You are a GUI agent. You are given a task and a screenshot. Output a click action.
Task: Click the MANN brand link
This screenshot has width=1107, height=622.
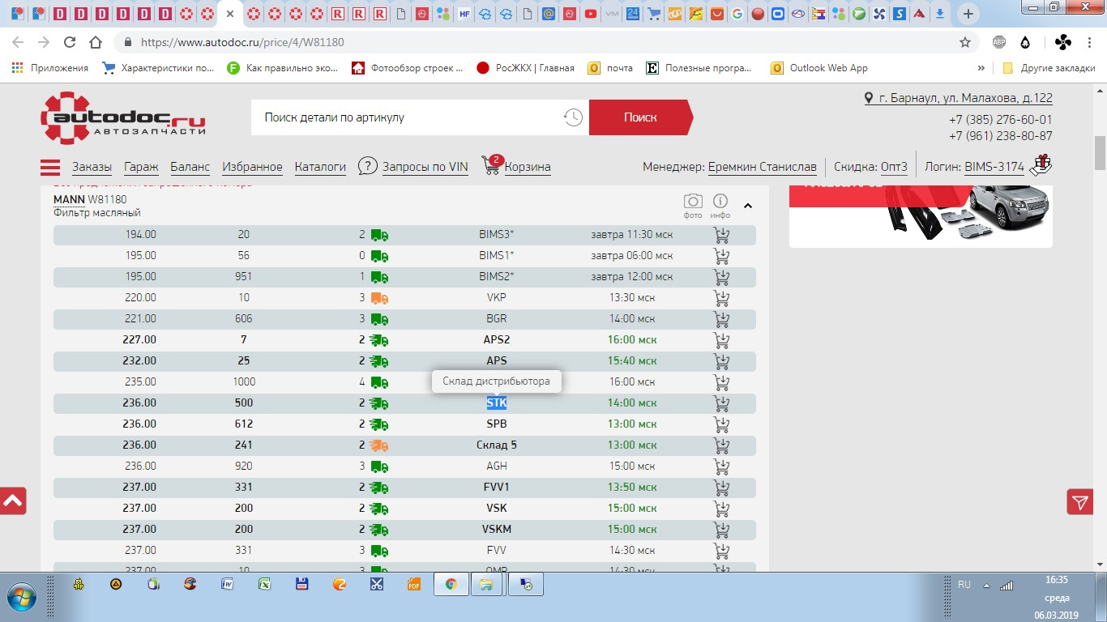(x=69, y=199)
